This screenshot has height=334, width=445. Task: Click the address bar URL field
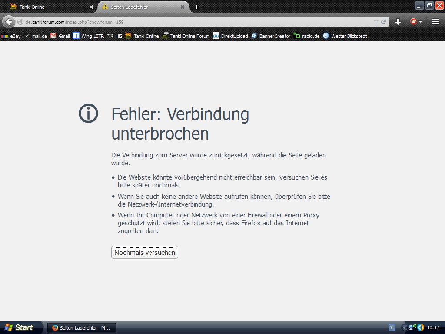coord(196,22)
